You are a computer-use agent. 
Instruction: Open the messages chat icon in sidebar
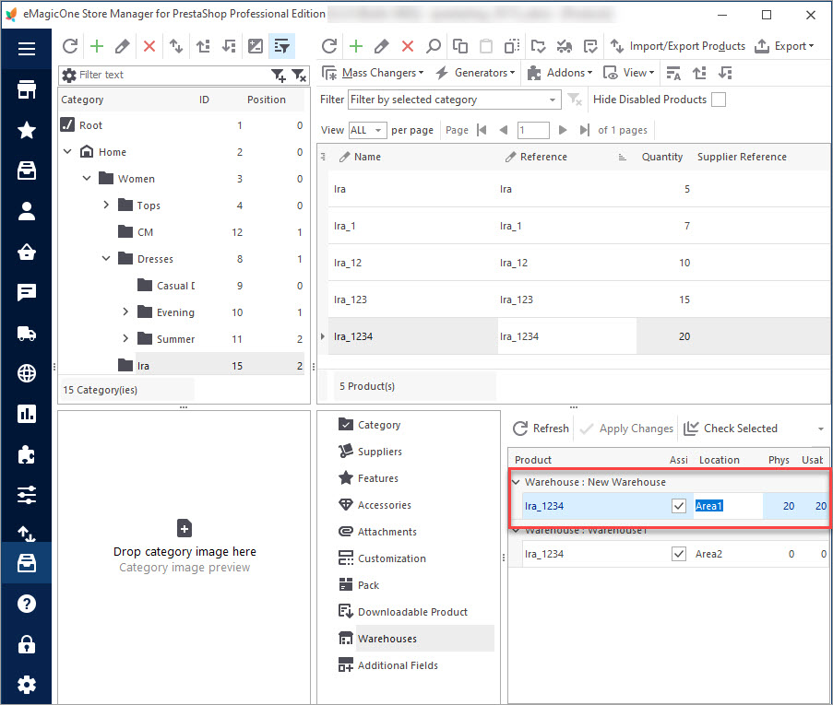click(x=27, y=292)
